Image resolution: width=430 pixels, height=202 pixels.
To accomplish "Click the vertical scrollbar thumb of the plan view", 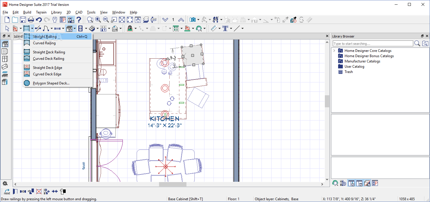I will (x=327, y=101).
